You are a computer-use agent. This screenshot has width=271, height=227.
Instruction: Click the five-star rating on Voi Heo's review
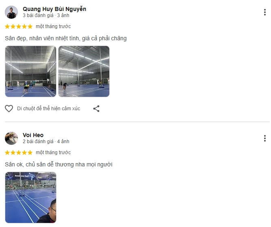[x=19, y=153]
